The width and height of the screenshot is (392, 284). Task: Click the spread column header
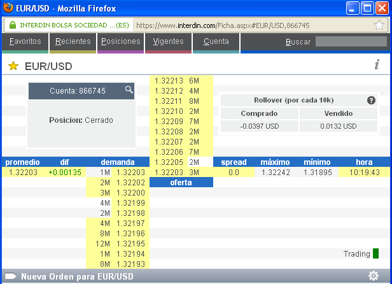point(234,162)
